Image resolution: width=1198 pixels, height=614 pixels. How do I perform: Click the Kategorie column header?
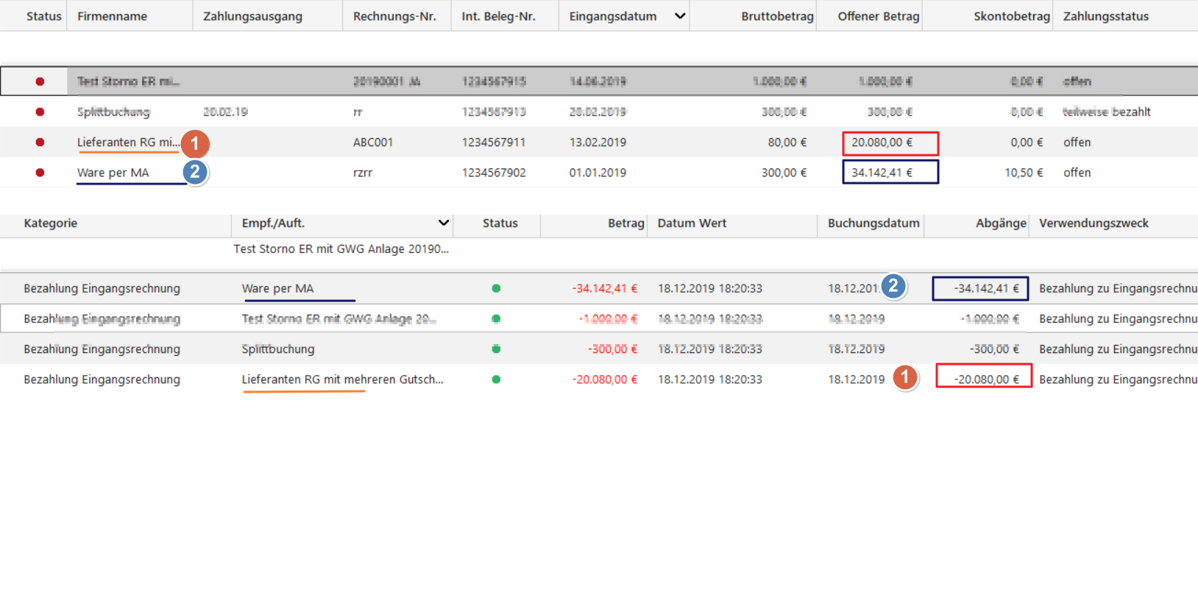tap(50, 223)
